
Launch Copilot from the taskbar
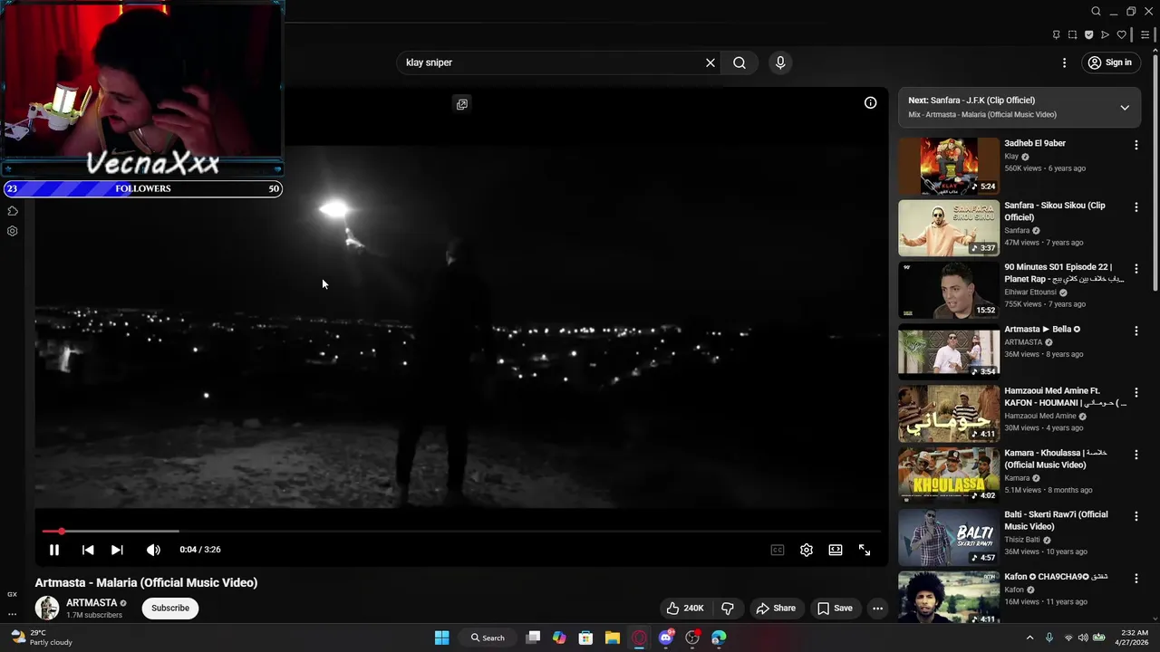559,638
